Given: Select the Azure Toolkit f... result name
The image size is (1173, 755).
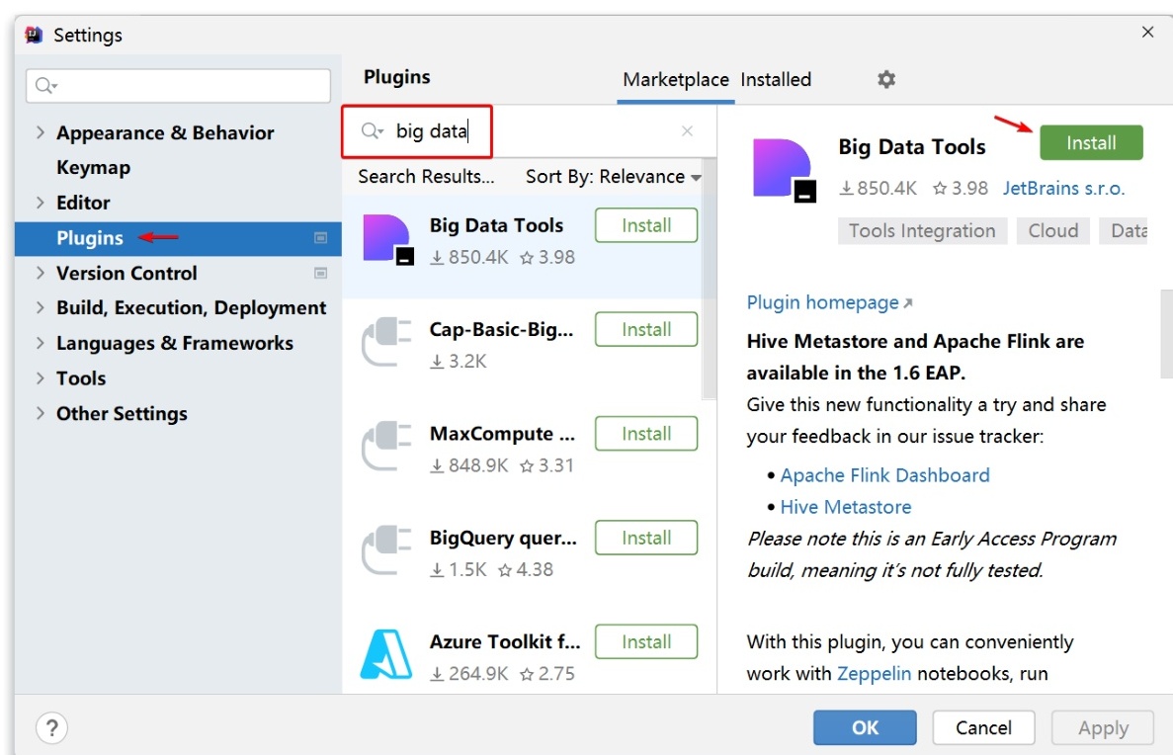Looking at the screenshot, I should pyautogui.click(x=505, y=641).
